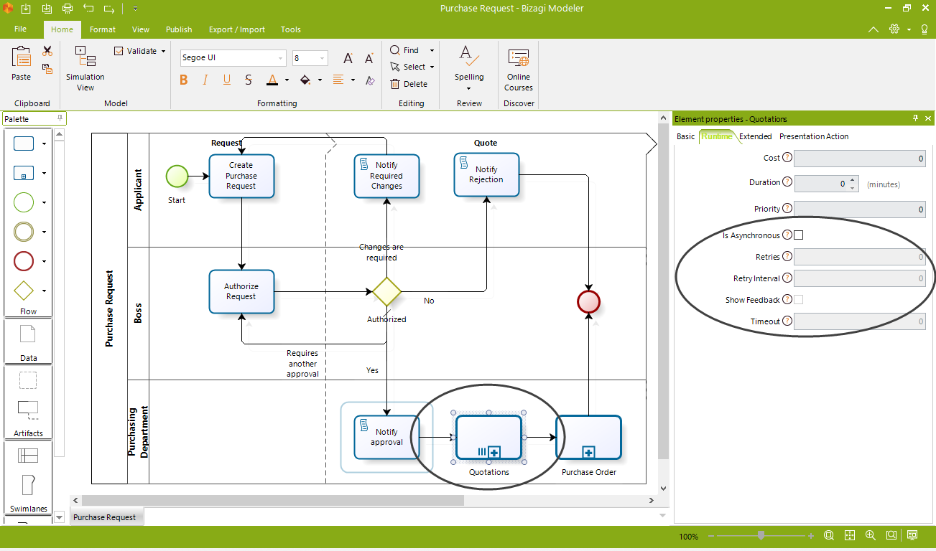Apply strikethrough formatting
This screenshot has width=936, height=551.
click(x=249, y=80)
